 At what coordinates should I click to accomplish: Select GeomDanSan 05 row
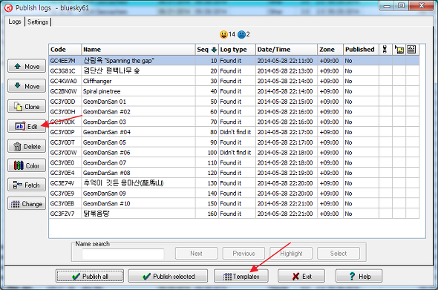point(234,142)
